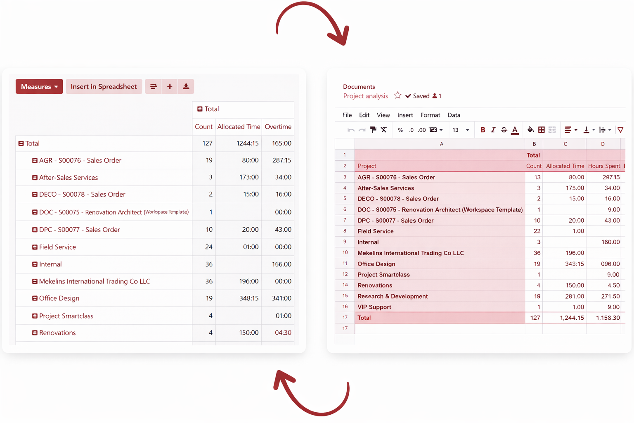Open the Insert menu in the spreadsheet
This screenshot has width=634, height=423.
pos(405,115)
